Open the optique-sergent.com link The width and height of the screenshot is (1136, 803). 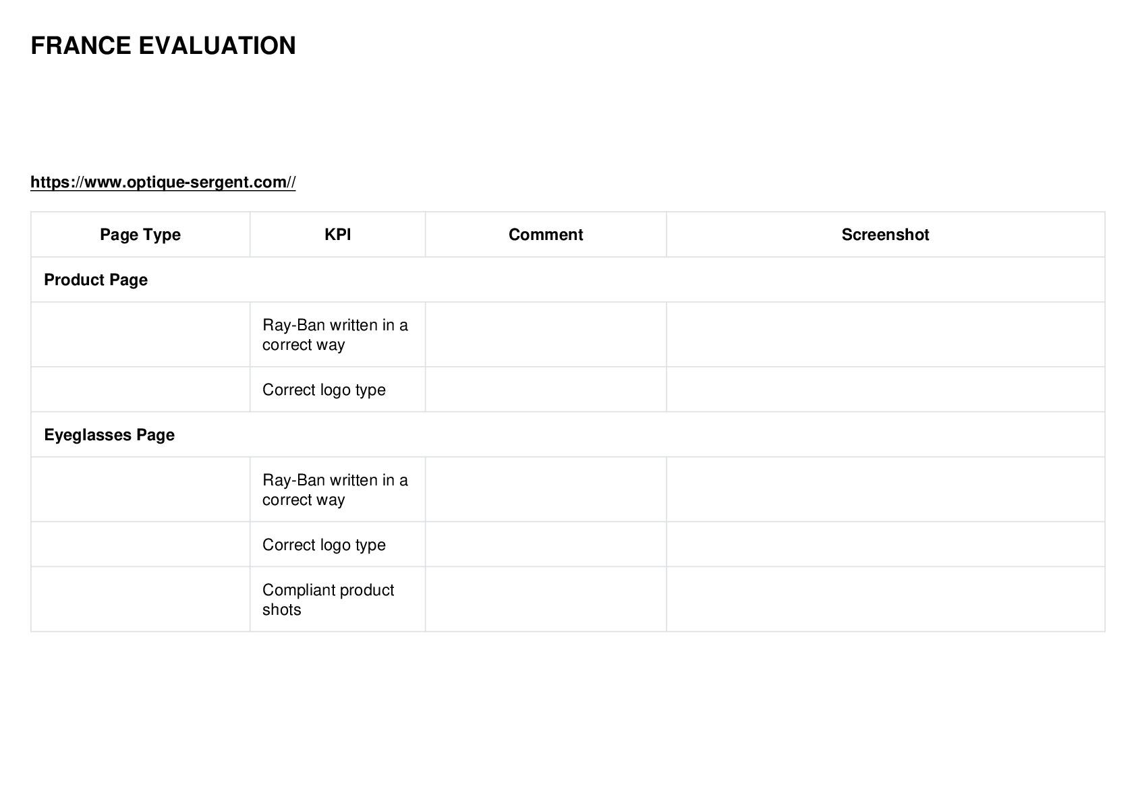(163, 182)
